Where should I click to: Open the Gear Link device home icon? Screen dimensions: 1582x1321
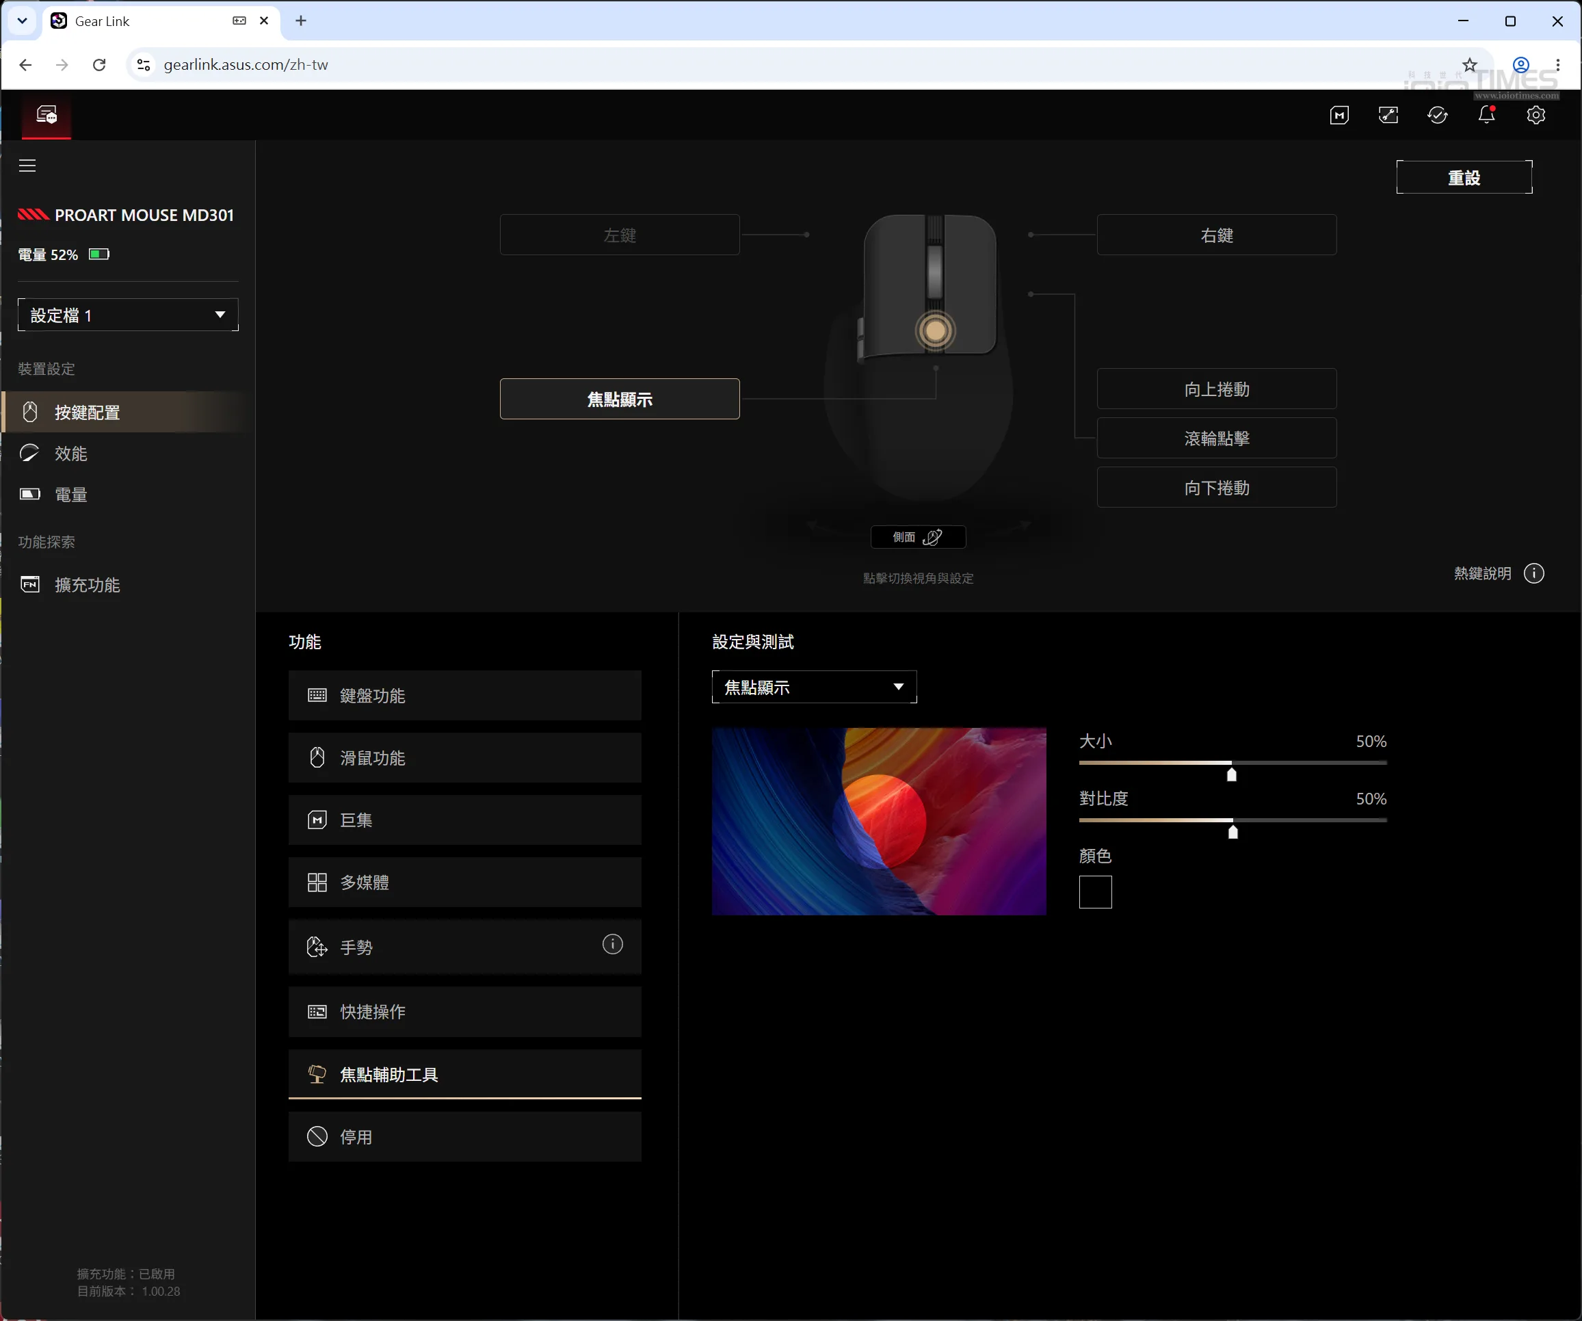(x=47, y=114)
